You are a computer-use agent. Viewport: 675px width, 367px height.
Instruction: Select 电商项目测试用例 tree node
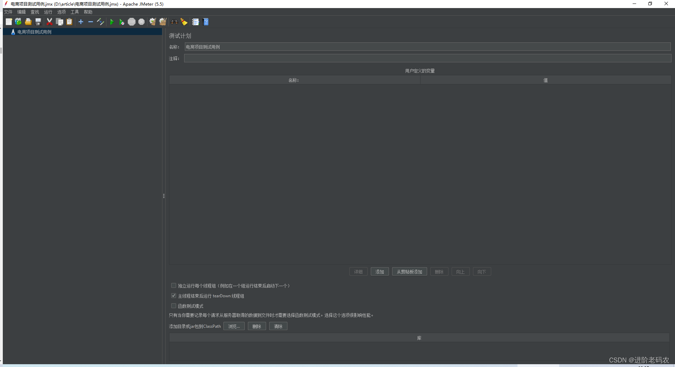point(34,32)
